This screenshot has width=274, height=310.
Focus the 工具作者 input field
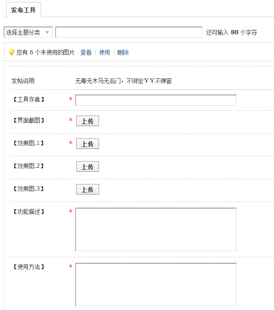156,100
